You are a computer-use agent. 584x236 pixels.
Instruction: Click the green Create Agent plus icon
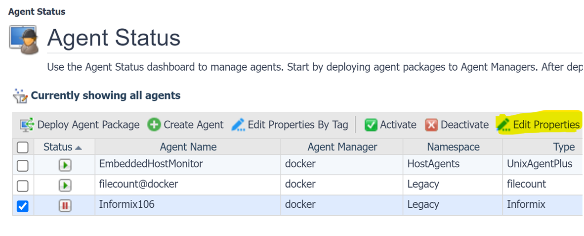[154, 125]
